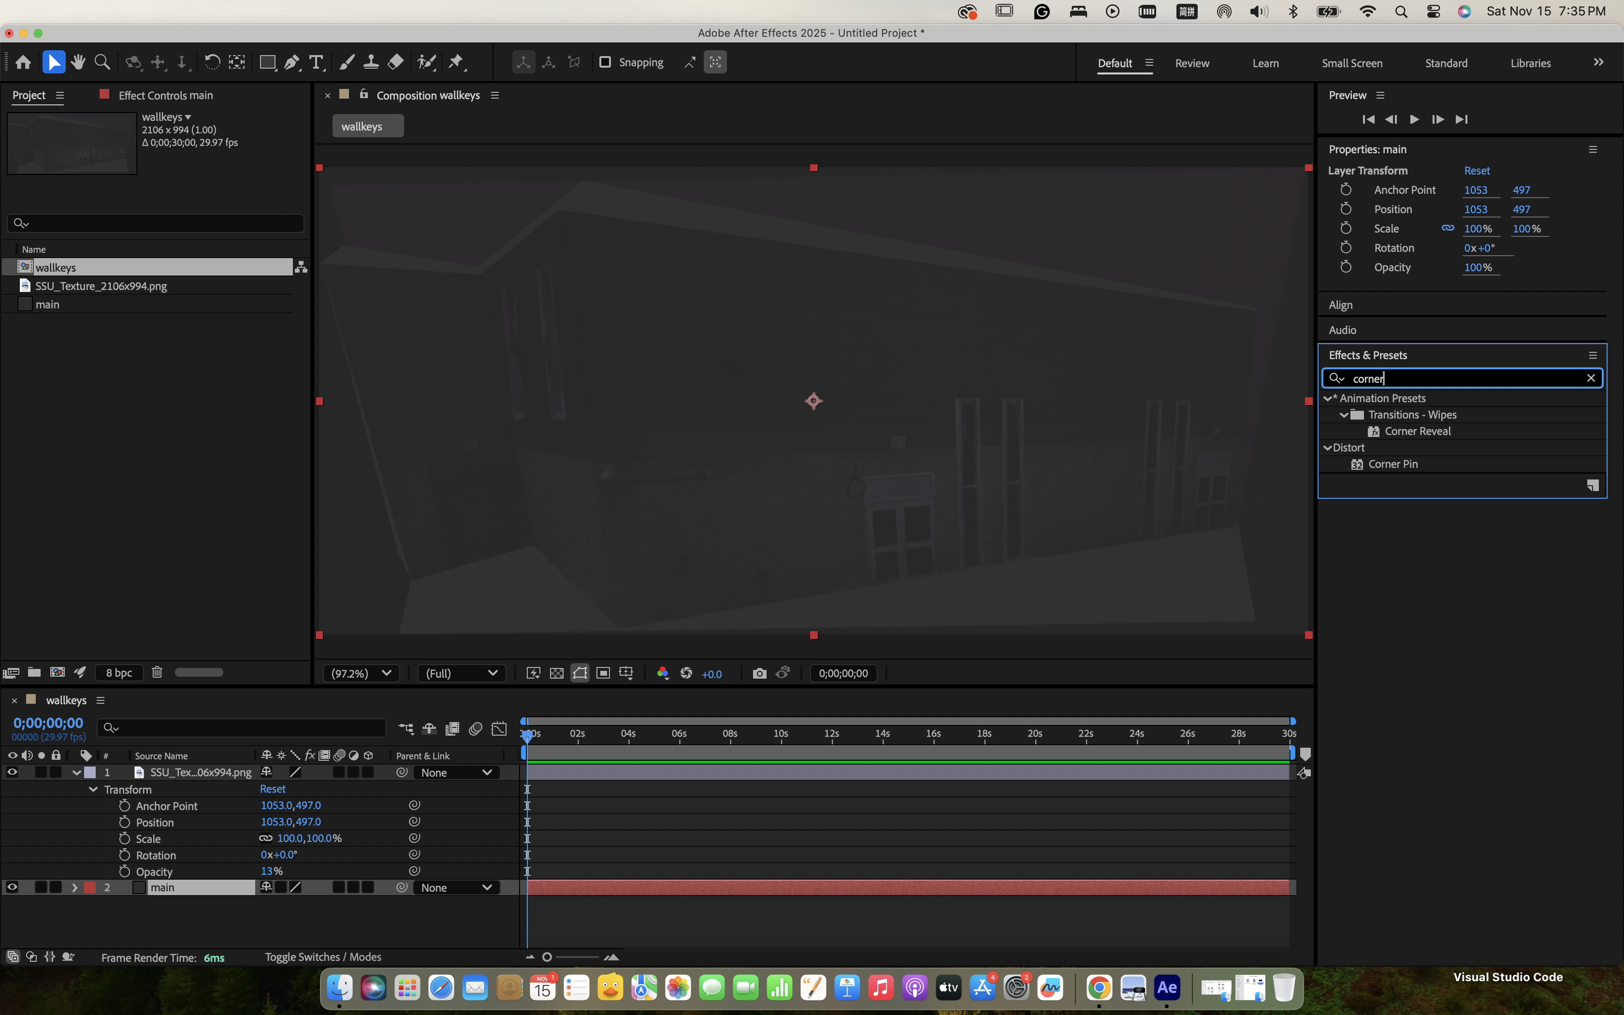Select the Puppet Pin tool
Screen dimensions: 1624x1015
tap(456, 62)
